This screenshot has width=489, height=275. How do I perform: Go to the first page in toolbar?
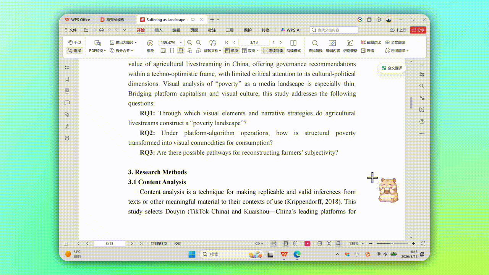pyautogui.click(x=227, y=42)
